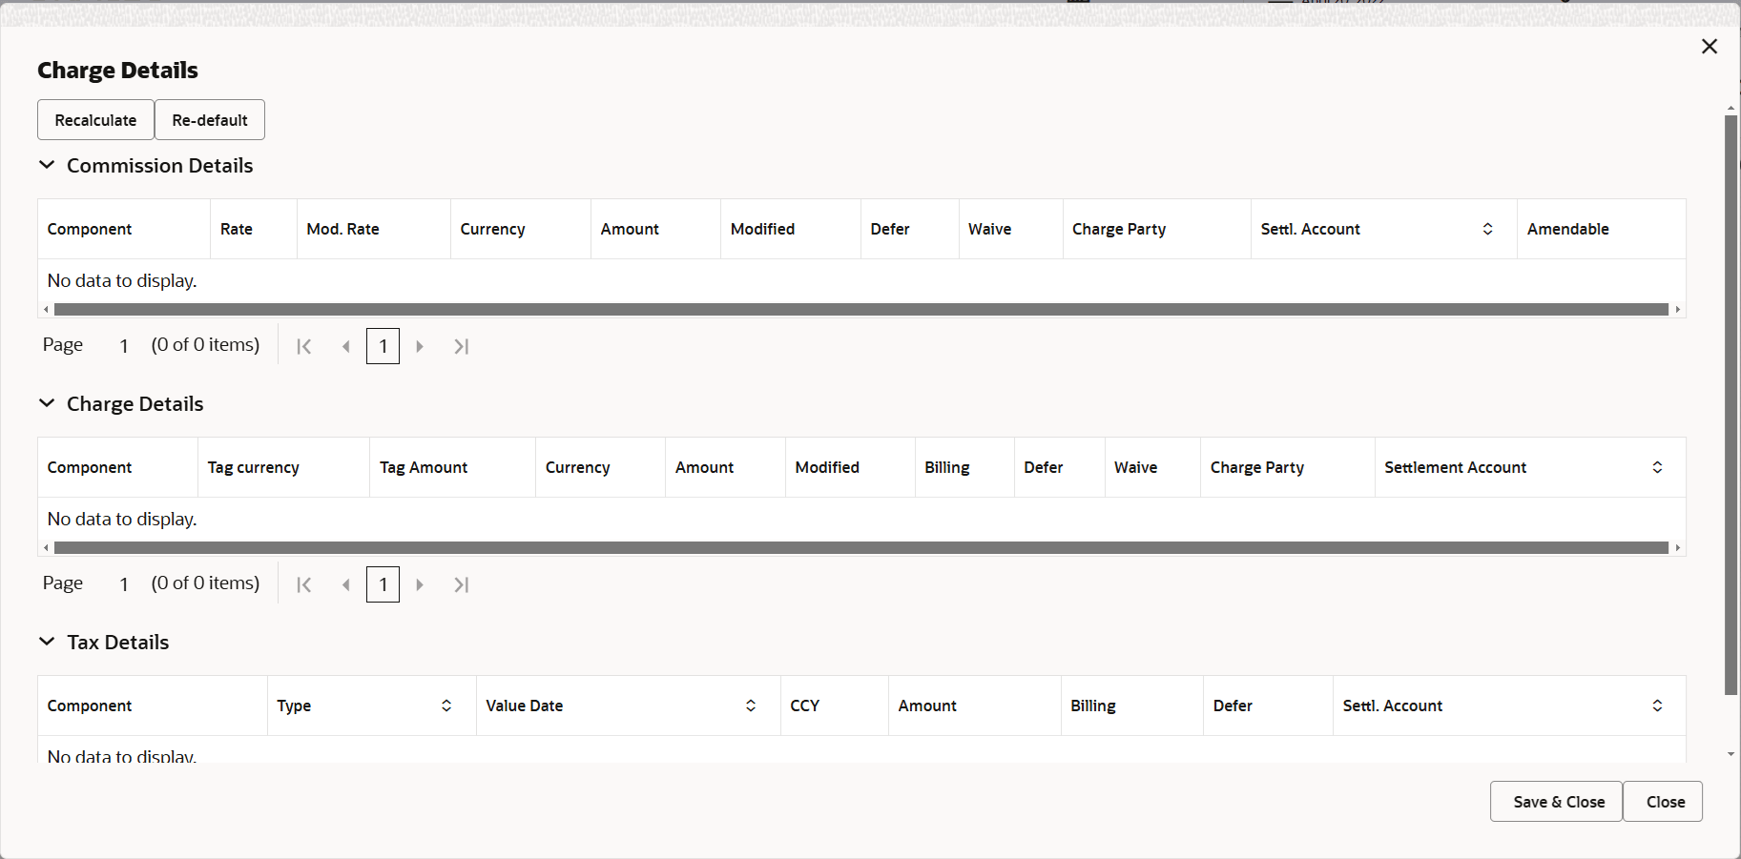Sort the Settlement Account column in Charge Details
Screen dimensions: 1741x859
pos(1657,467)
